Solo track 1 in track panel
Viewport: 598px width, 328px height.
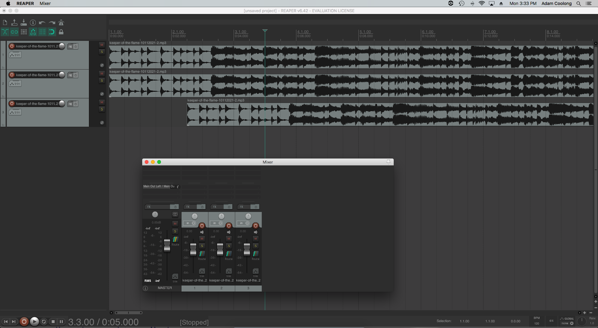tap(102, 52)
